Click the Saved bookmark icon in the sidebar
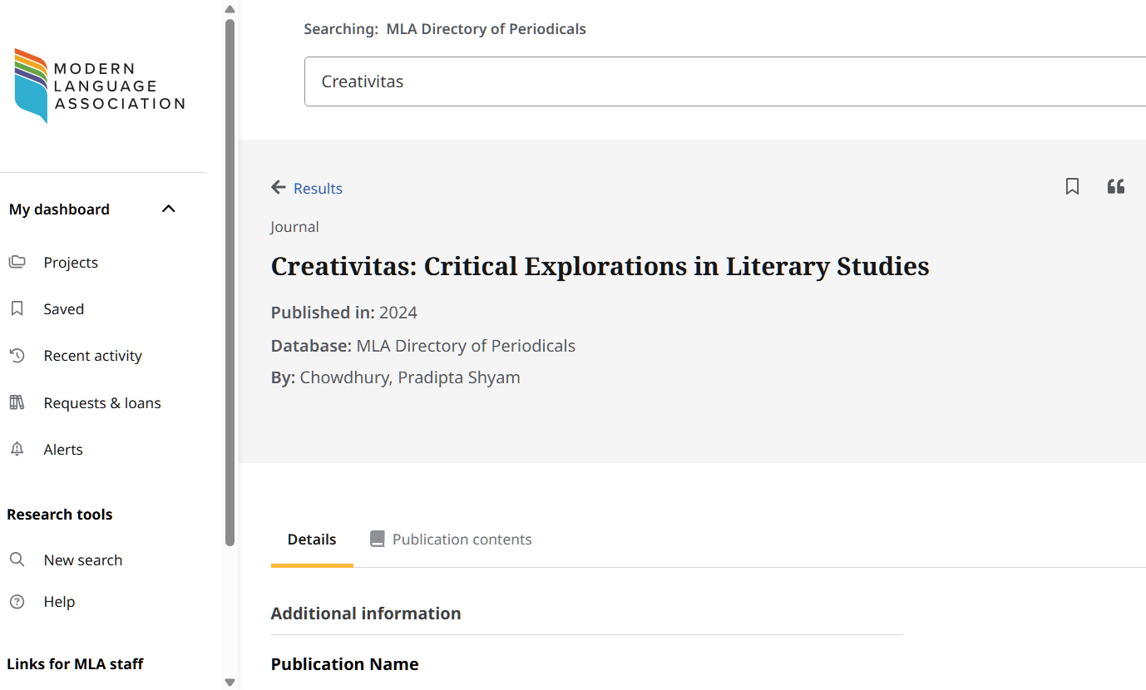 [x=17, y=309]
